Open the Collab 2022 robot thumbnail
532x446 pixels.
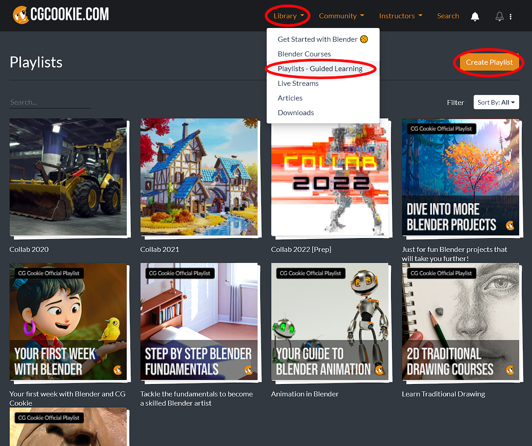330,179
